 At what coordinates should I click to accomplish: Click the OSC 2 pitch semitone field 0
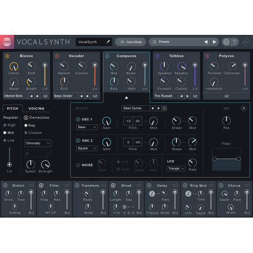128,142
